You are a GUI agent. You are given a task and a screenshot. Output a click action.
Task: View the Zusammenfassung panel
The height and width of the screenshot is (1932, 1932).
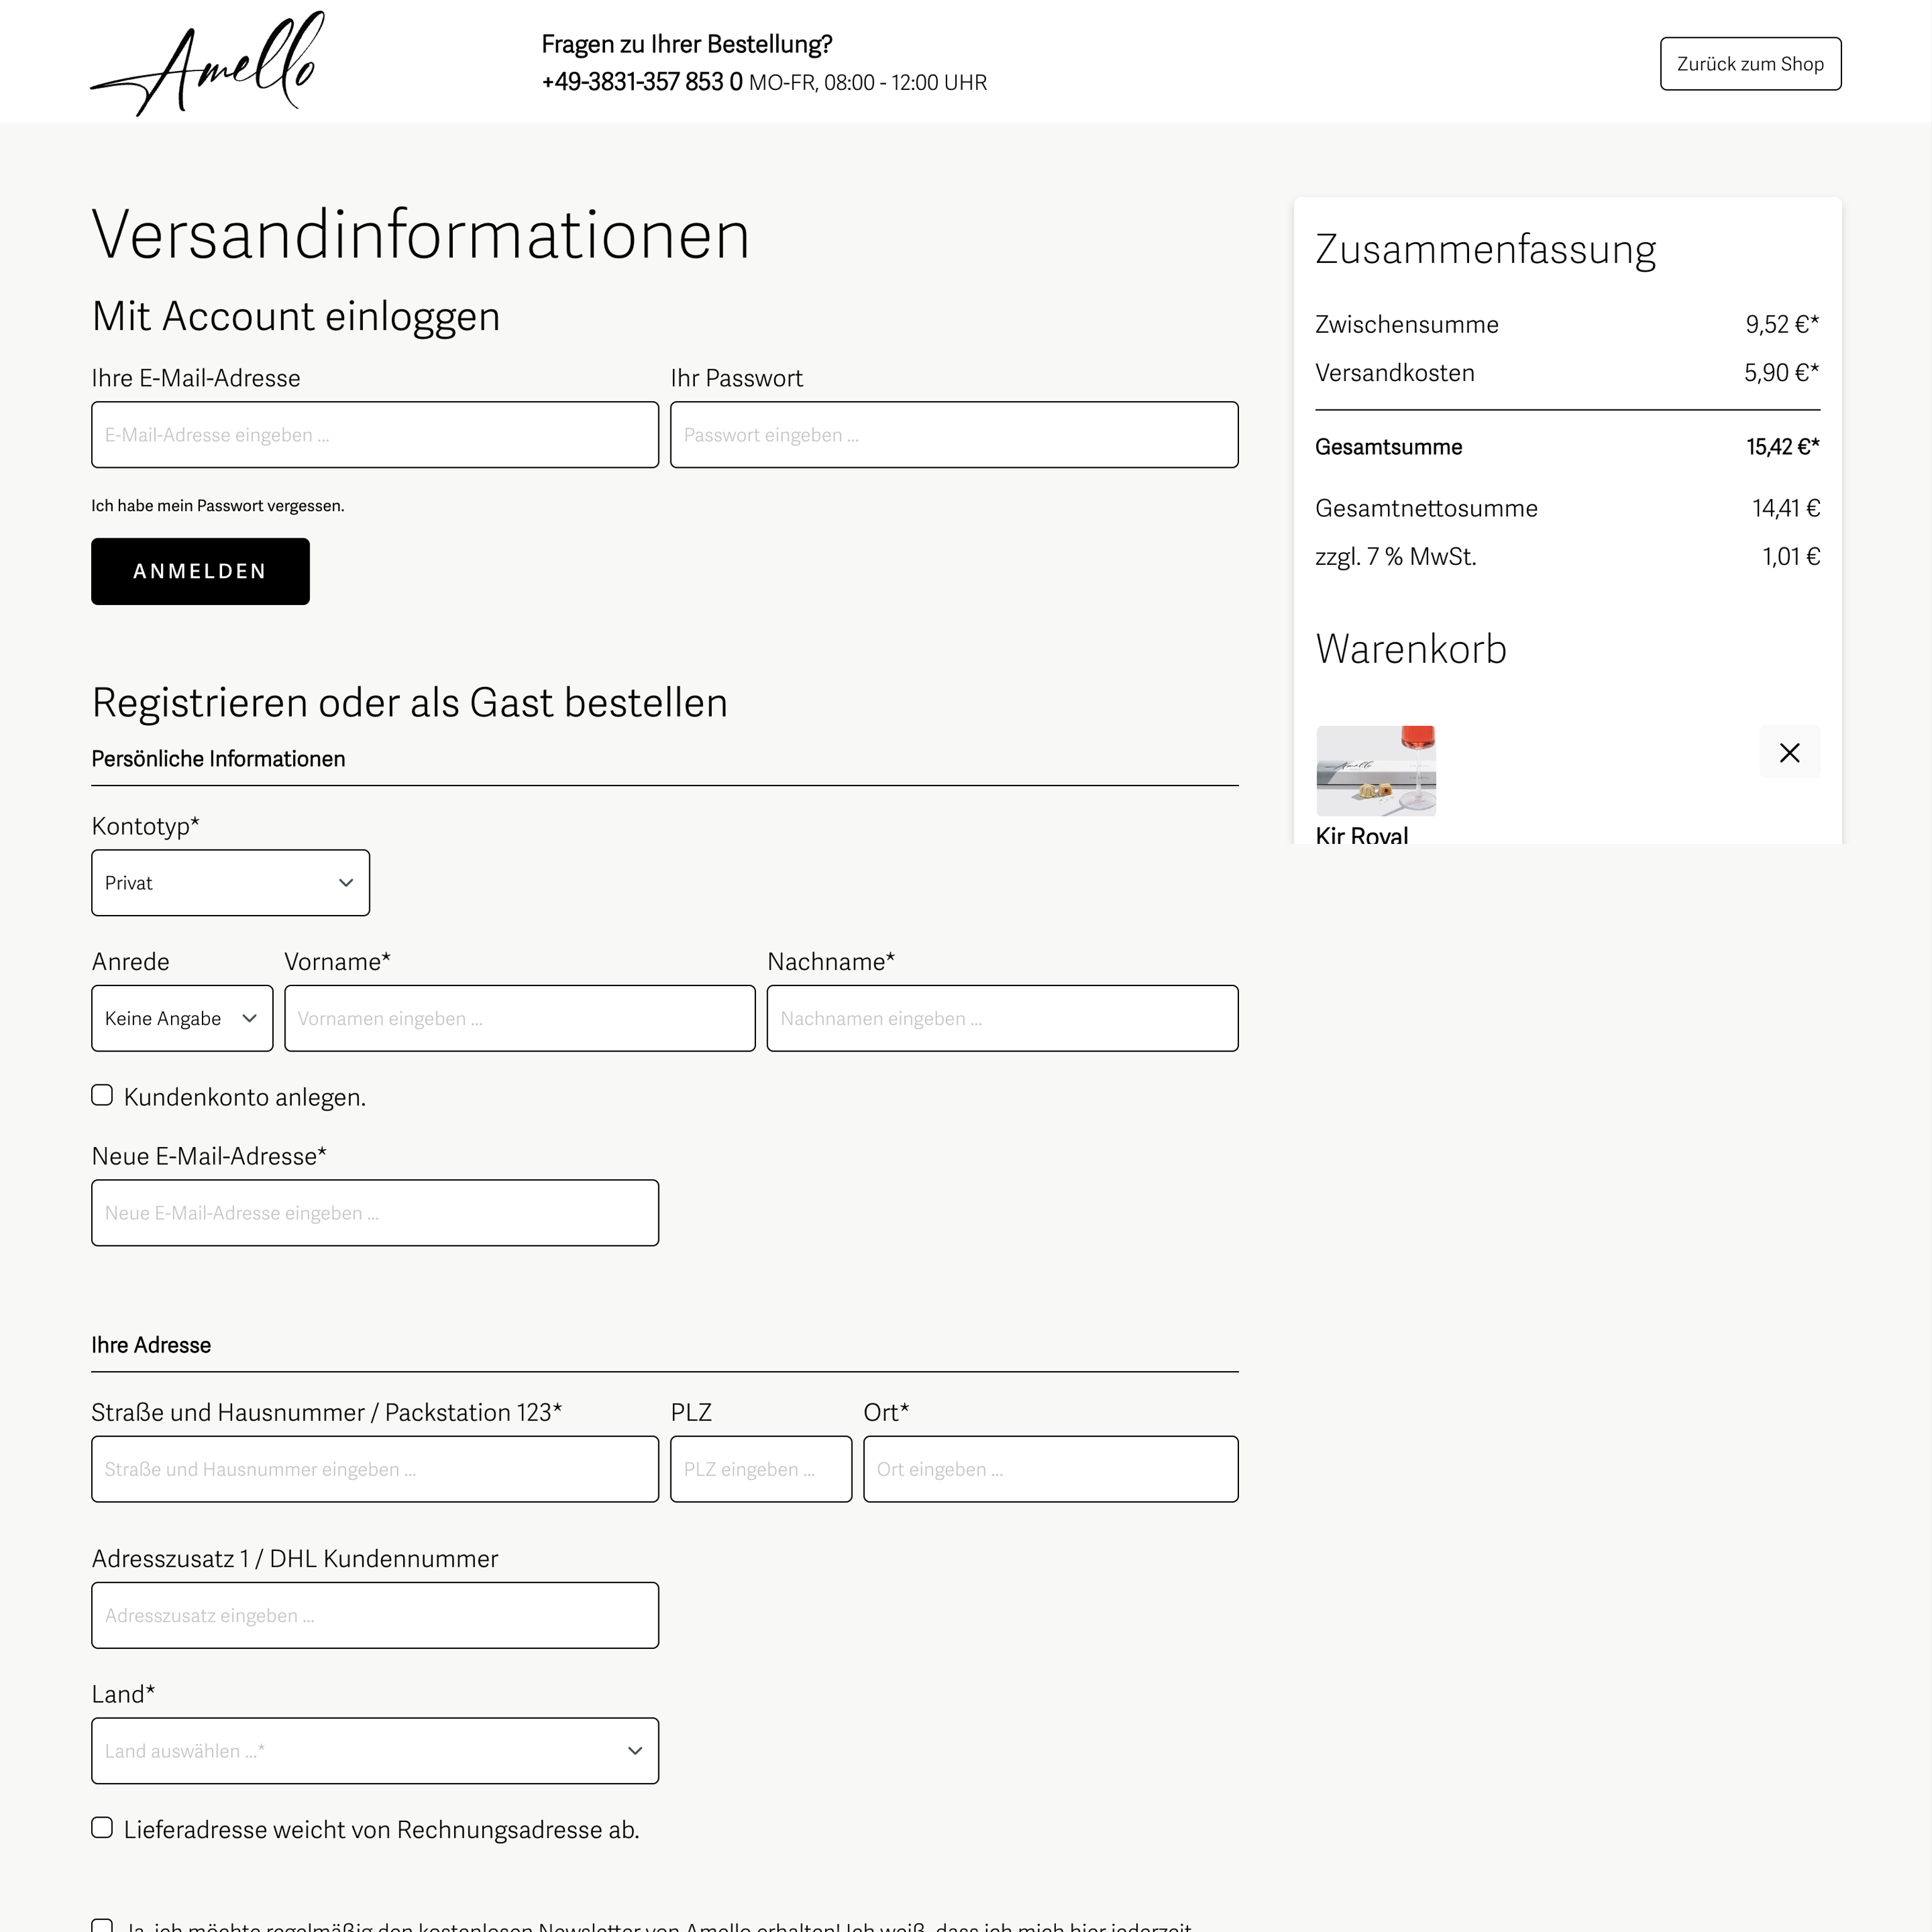[1486, 249]
